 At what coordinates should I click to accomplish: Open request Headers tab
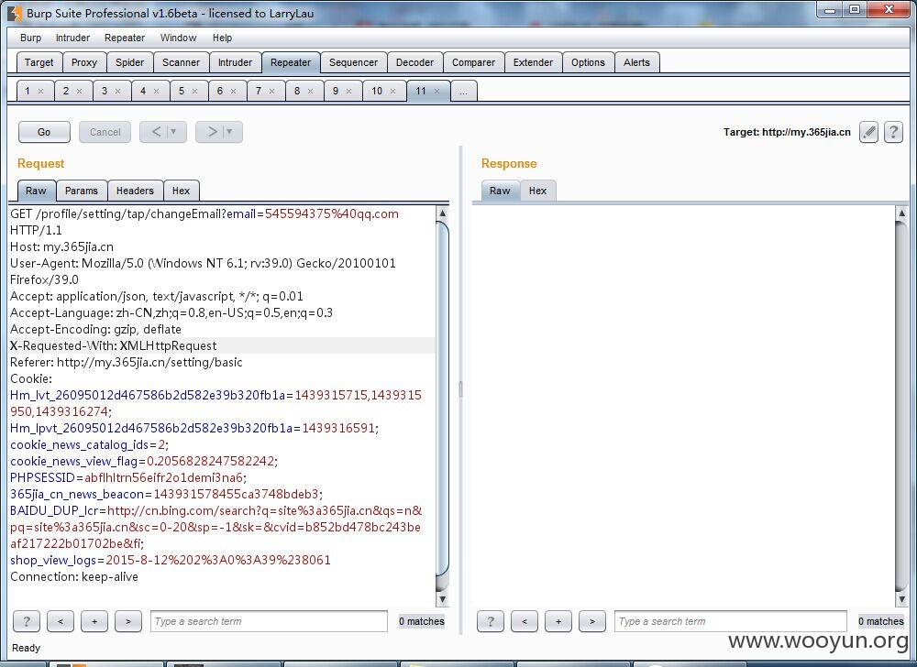pyautogui.click(x=135, y=191)
